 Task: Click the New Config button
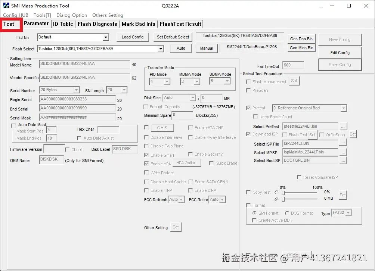pyautogui.click(x=340, y=40)
